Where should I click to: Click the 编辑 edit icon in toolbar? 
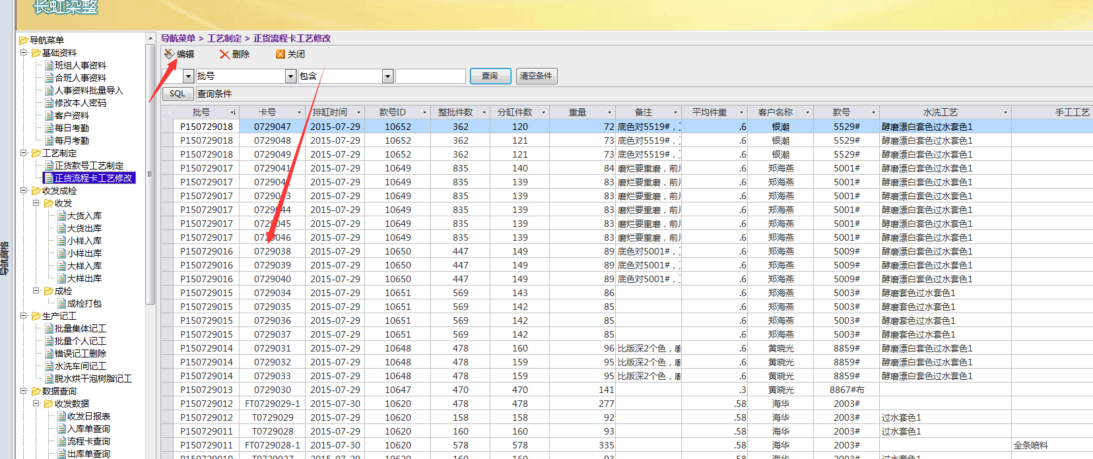click(170, 54)
